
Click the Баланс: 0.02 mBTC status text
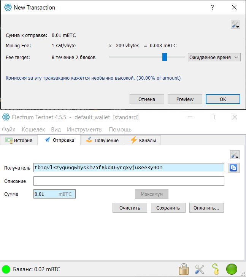coord(37,269)
